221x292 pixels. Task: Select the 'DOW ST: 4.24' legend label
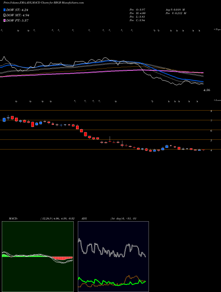point(17,10)
